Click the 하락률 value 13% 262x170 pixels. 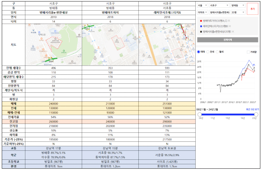[167, 135]
